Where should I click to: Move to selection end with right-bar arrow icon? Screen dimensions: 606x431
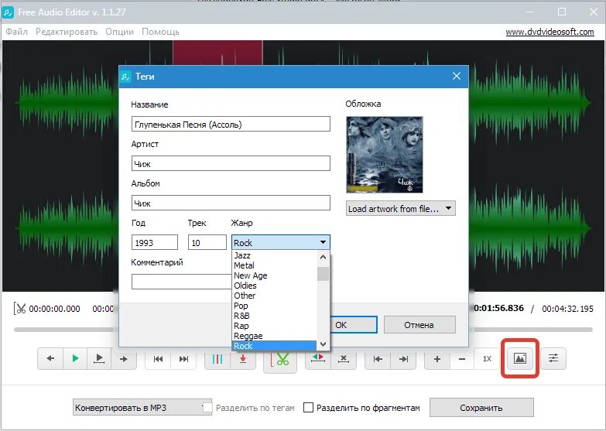pyautogui.click(x=403, y=359)
